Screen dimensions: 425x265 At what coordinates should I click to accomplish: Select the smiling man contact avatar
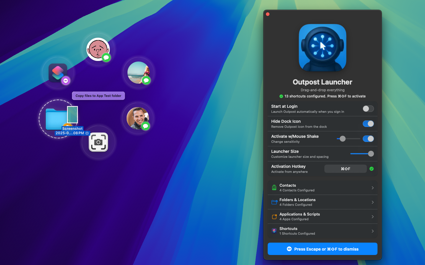[x=138, y=118]
